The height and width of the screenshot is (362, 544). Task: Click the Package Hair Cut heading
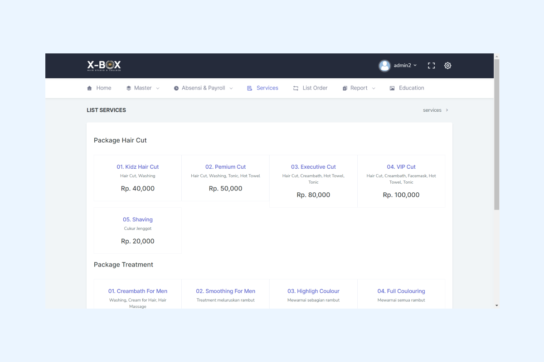(x=120, y=140)
